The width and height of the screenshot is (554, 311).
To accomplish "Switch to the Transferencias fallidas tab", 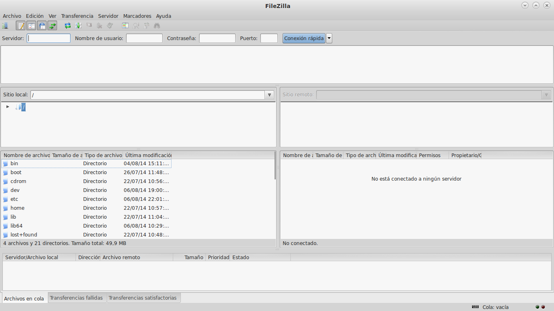I will 76,298.
